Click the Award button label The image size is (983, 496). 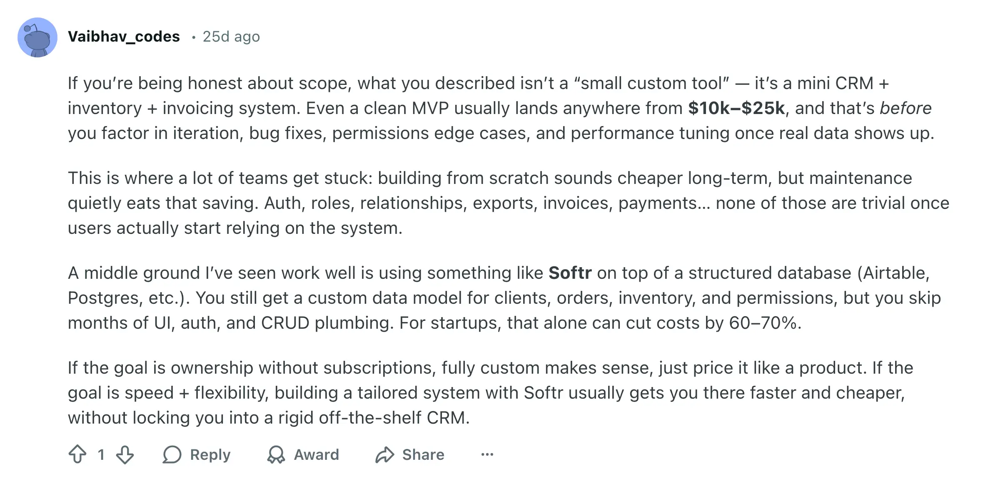pos(317,454)
